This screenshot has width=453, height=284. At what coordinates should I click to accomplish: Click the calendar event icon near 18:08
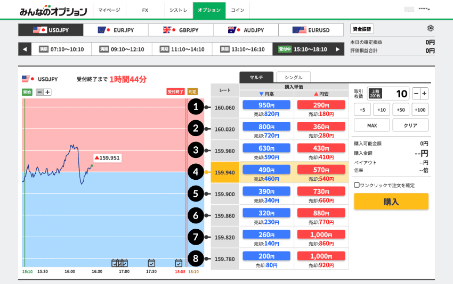(179, 263)
